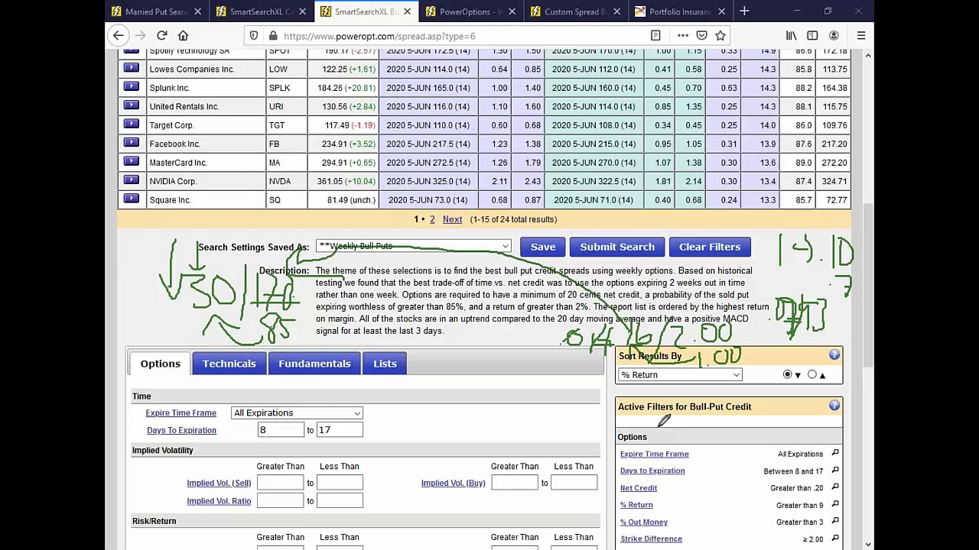Switch to the Options settings tab
The height and width of the screenshot is (550, 979).
coord(160,364)
